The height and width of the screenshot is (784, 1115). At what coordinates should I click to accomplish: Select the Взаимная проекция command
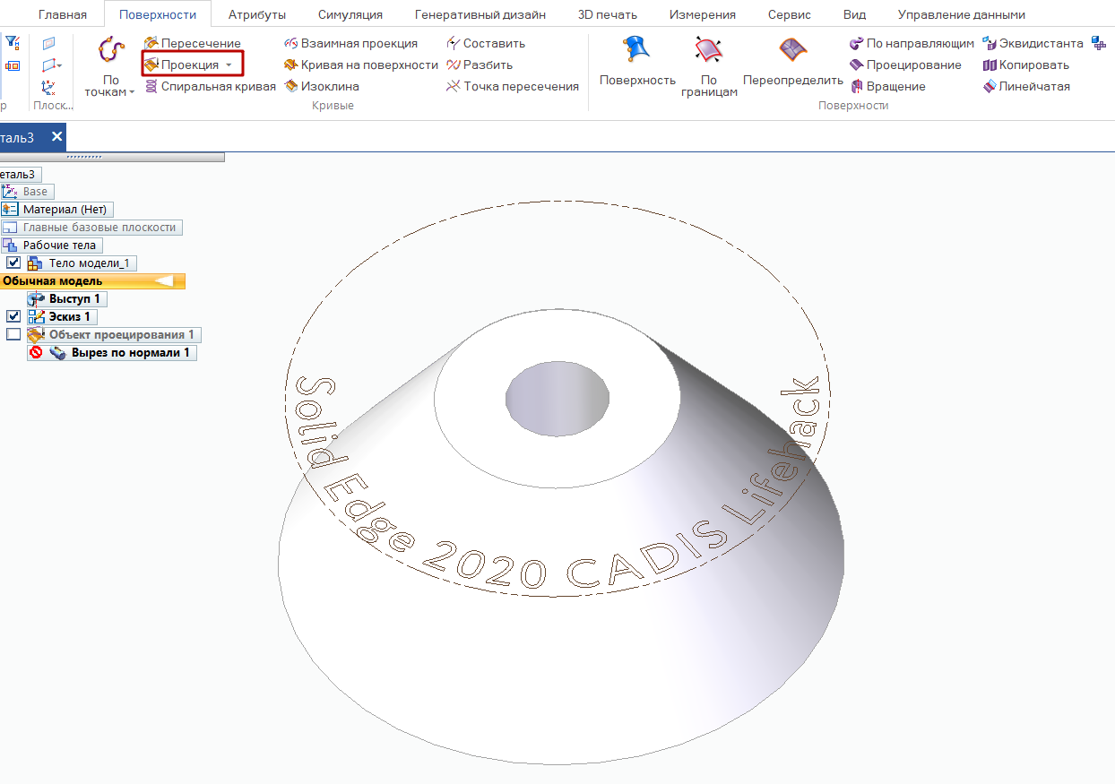pyautogui.click(x=351, y=43)
